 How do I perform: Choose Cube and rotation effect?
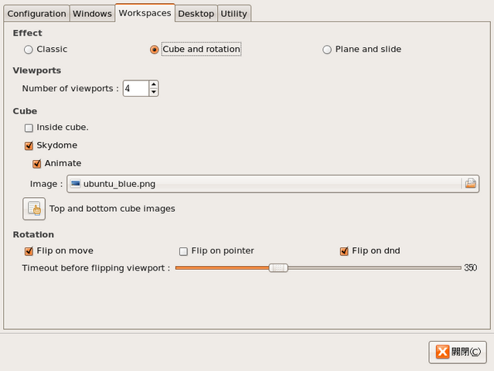154,49
